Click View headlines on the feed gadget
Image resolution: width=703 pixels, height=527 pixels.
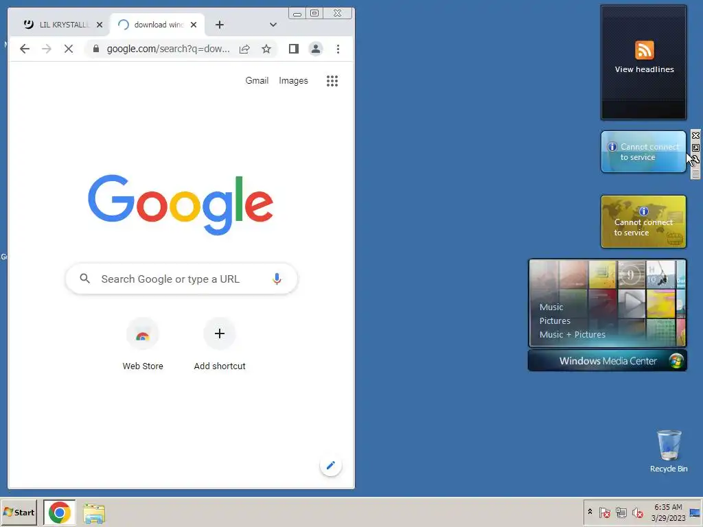pyautogui.click(x=644, y=69)
